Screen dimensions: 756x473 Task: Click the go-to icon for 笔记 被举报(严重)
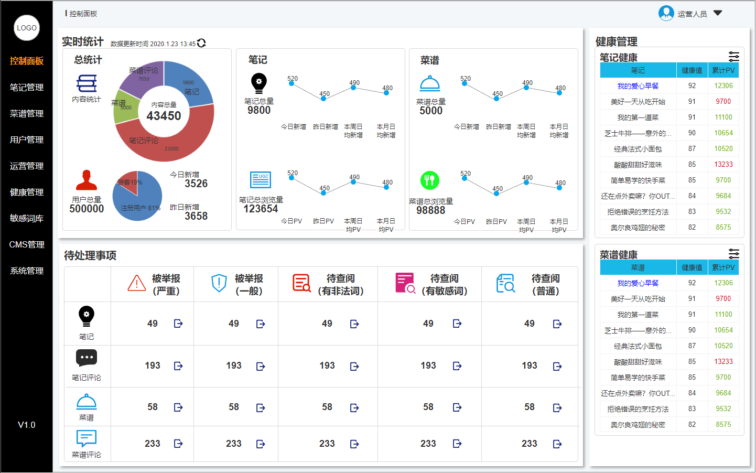tap(178, 324)
